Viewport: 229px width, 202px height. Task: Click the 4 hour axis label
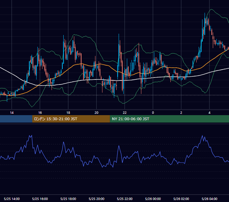[x=209, y=113]
